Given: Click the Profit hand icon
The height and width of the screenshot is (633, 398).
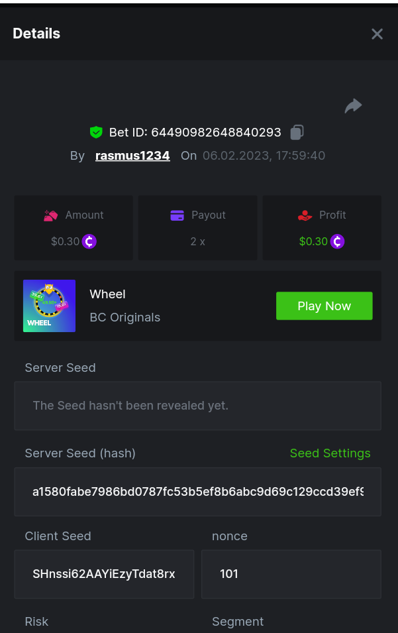Looking at the screenshot, I should (x=305, y=215).
